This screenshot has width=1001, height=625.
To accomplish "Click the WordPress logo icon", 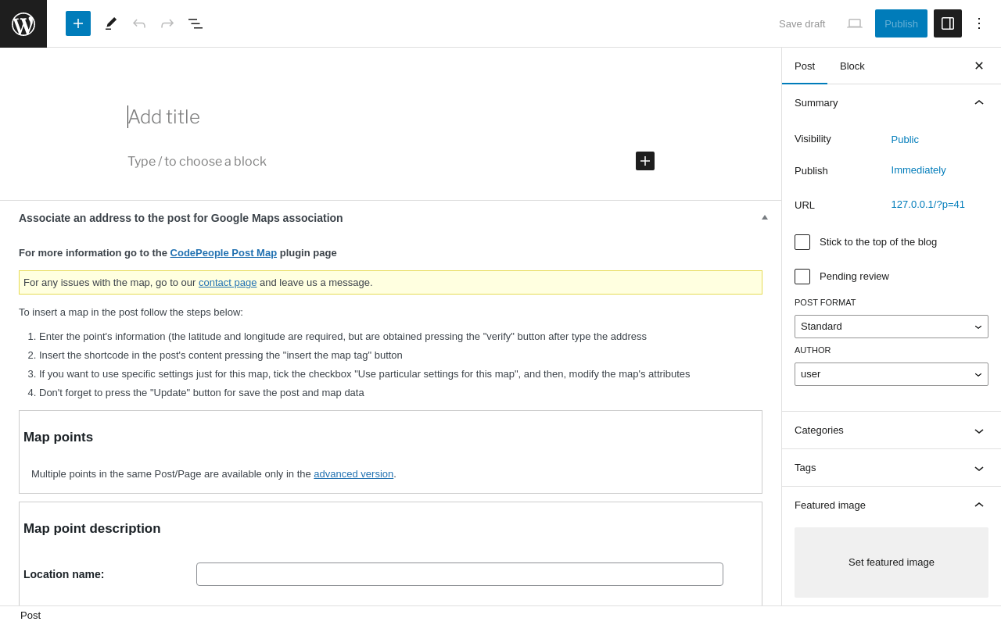I will (x=23, y=23).
